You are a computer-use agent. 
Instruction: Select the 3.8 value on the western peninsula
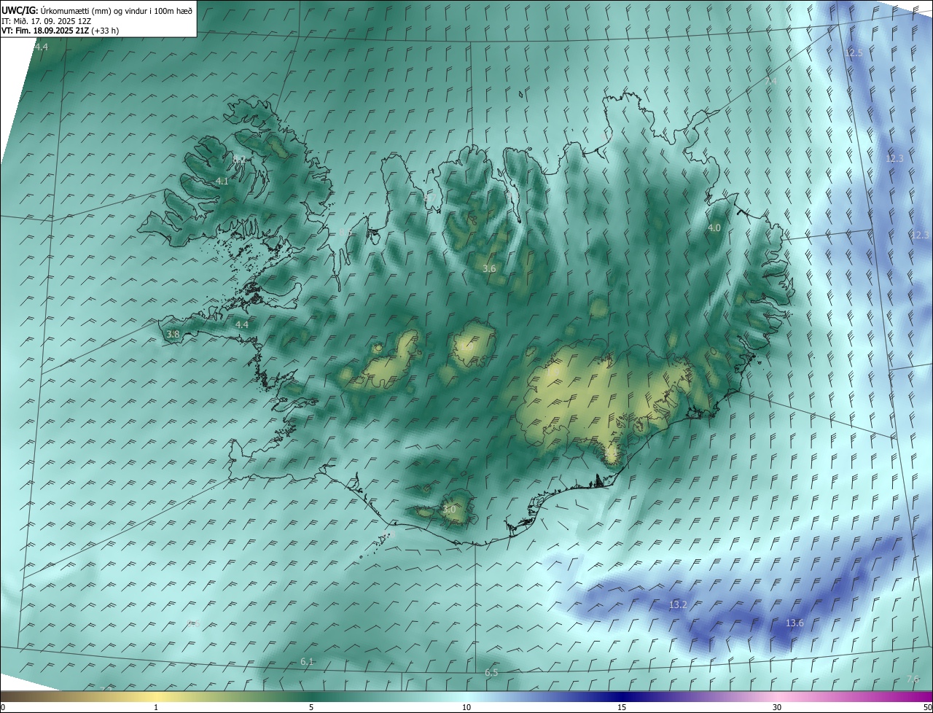(x=173, y=334)
